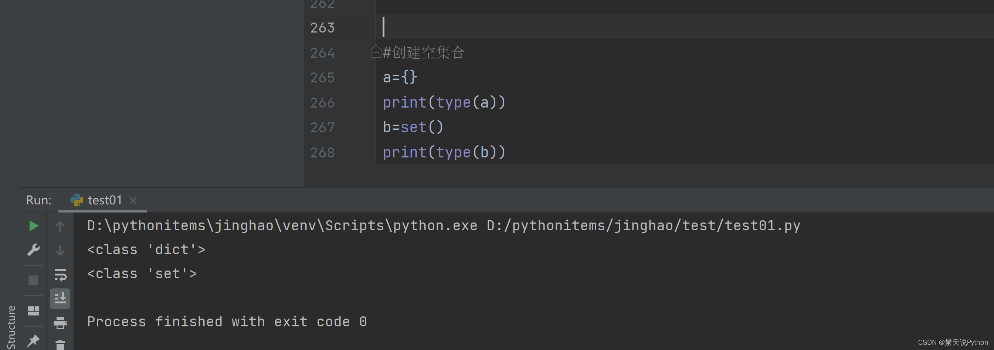994x350 pixels.
Task: Place cursor on line a={}
Action: [x=400, y=77]
